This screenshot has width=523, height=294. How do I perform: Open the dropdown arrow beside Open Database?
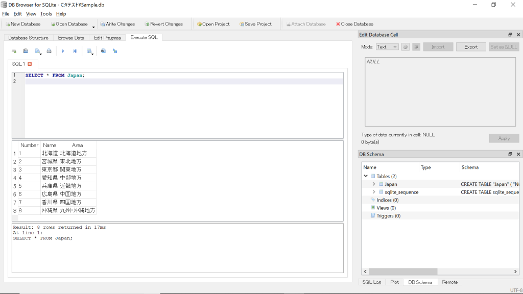coord(93,27)
